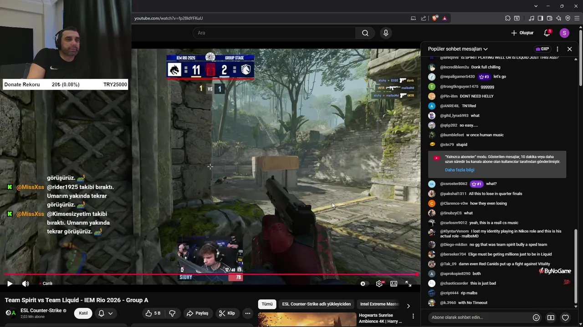The height and width of the screenshot is (327, 583).
Task: Open the Brave Wallet icon
Action: [549, 18]
